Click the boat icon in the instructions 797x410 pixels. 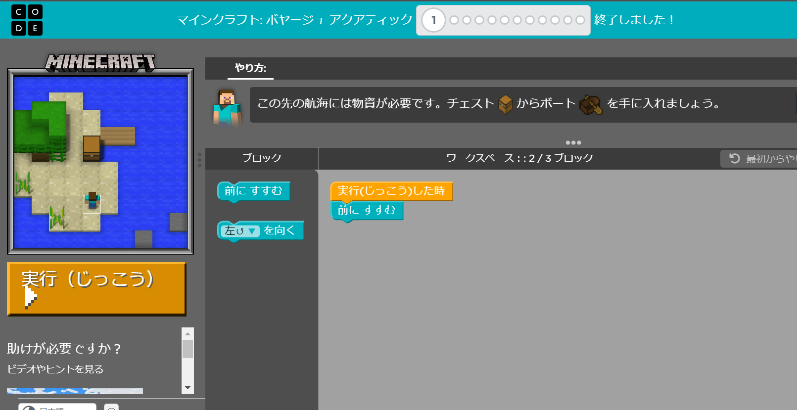tap(591, 104)
